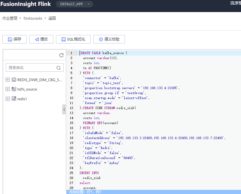
Task: Click the refresh icon in table panel
Action: [x=61, y=55]
